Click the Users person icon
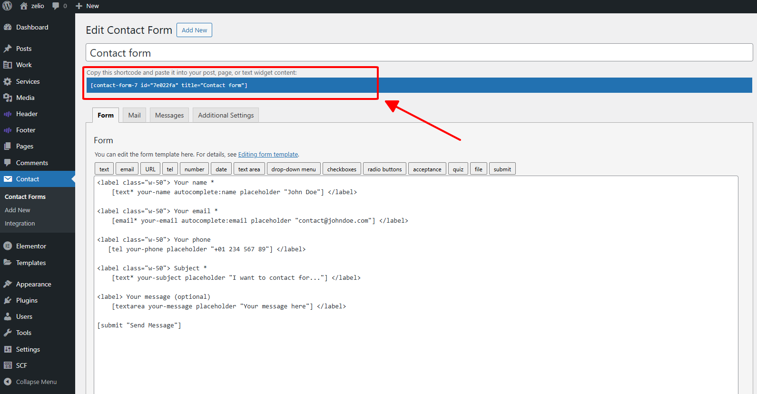 (x=8, y=316)
